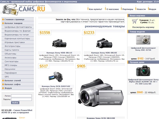Open Камера Sony DCR-SR220E title link

click(x=101, y=118)
